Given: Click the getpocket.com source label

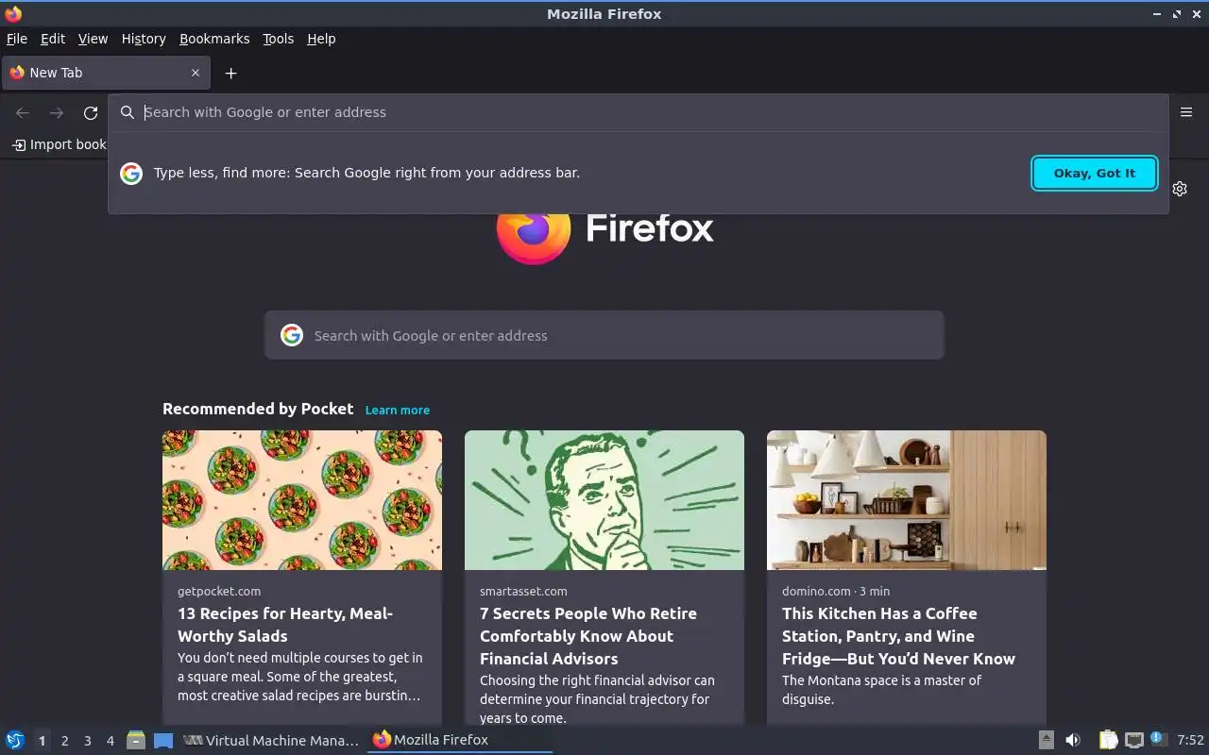Looking at the screenshot, I should click(219, 591).
